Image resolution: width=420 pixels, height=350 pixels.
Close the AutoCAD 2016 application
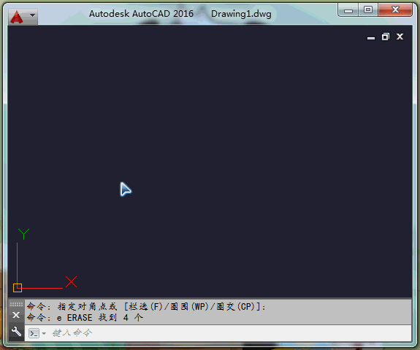[x=395, y=10]
